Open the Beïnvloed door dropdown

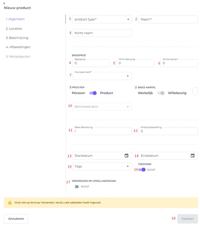tap(102, 107)
